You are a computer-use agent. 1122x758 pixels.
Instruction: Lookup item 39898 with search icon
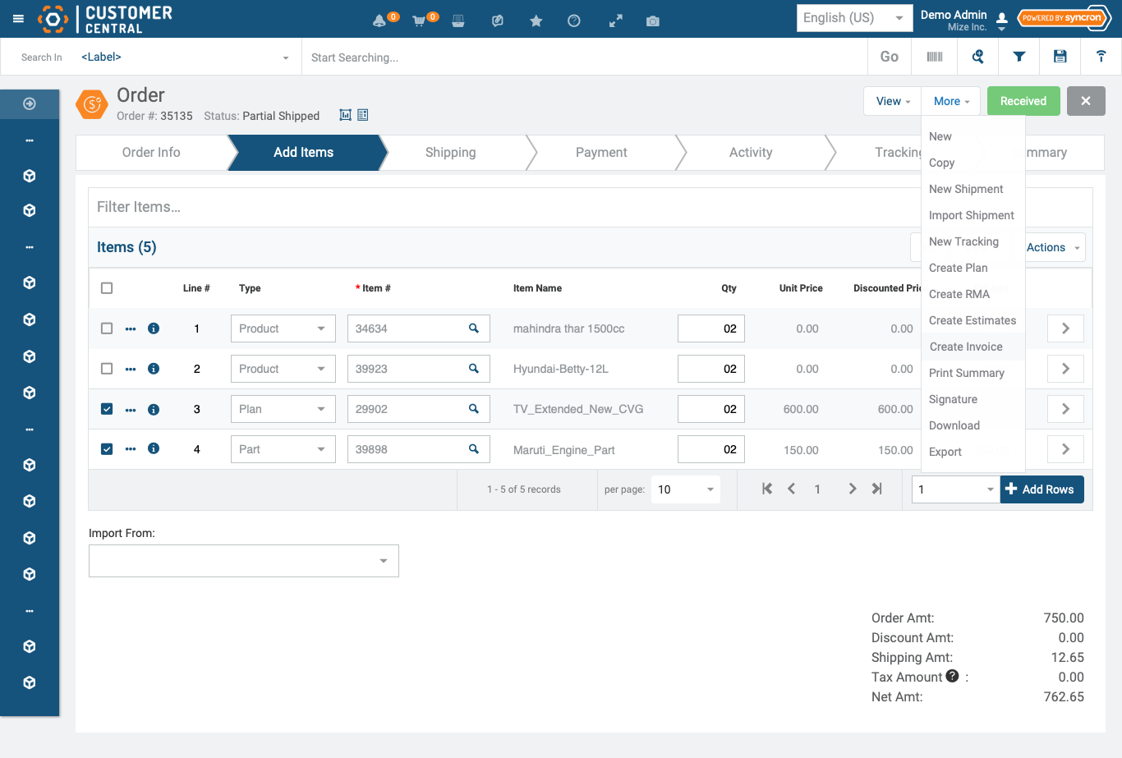(x=474, y=448)
